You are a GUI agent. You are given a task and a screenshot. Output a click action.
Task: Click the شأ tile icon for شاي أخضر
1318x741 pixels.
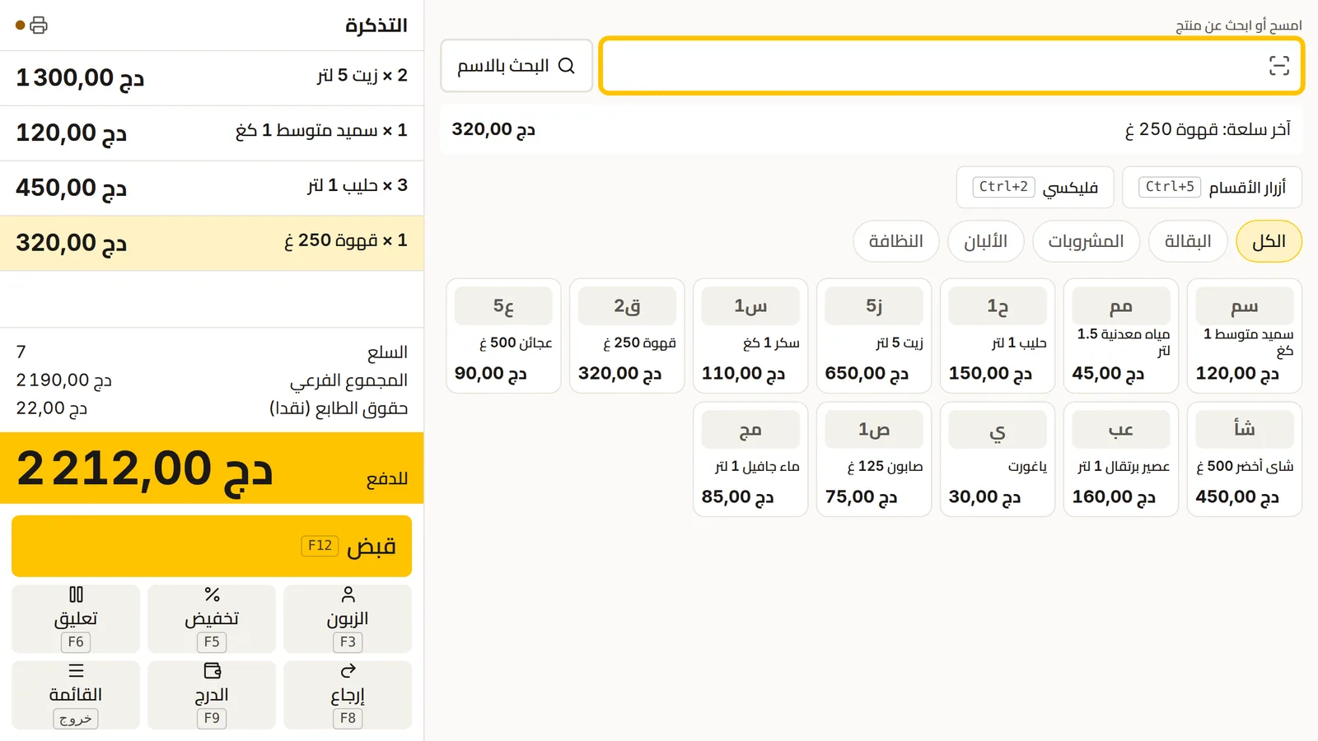click(1244, 430)
